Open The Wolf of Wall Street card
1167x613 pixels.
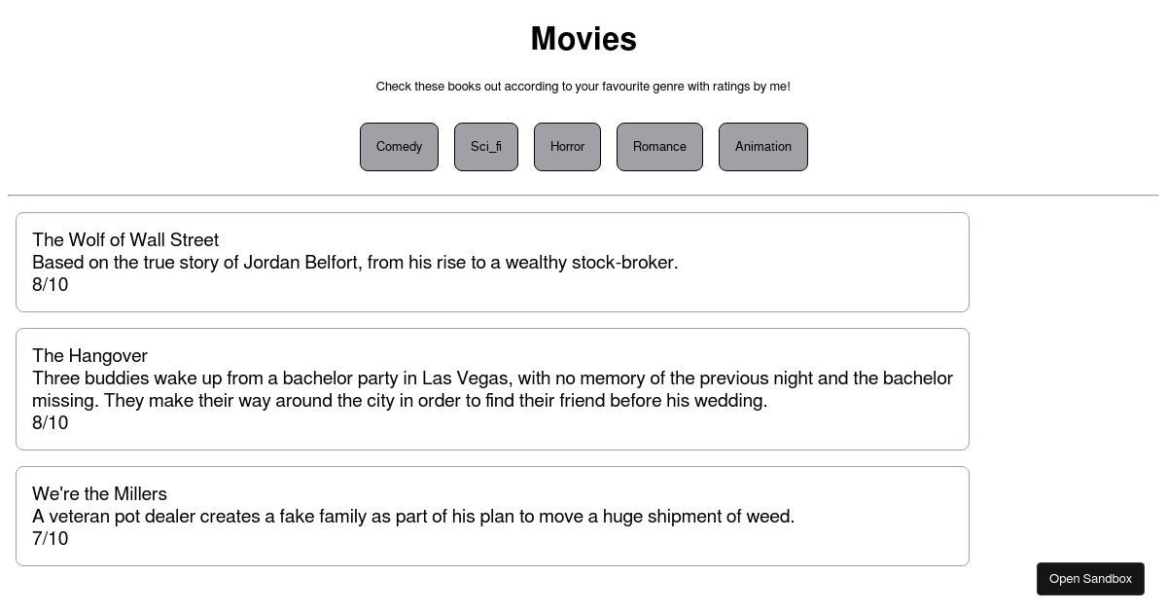(492, 262)
